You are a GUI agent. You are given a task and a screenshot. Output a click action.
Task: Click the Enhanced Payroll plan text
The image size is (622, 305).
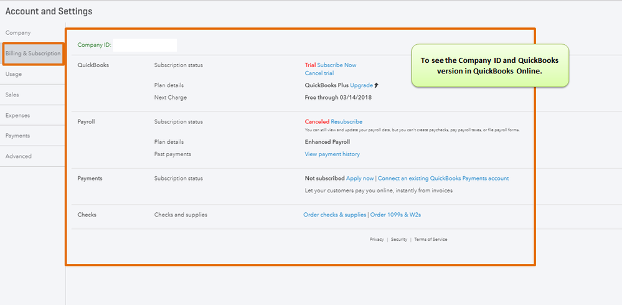pyautogui.click(x=327, y=142)
